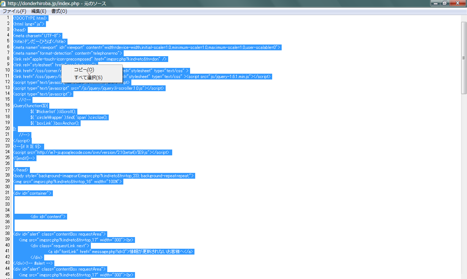Click line number 28 in the gutter
The width and height of the screenshot is (467, 279).
coord(7,176)
